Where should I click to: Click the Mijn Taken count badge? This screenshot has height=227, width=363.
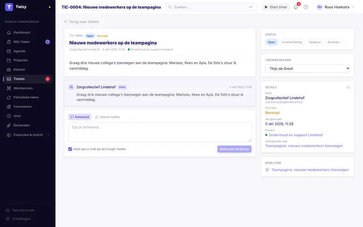tap(48, 42)
